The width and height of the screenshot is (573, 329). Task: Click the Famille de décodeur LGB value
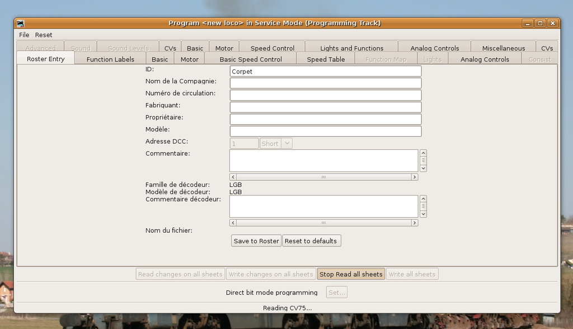(x=236, y=185)
